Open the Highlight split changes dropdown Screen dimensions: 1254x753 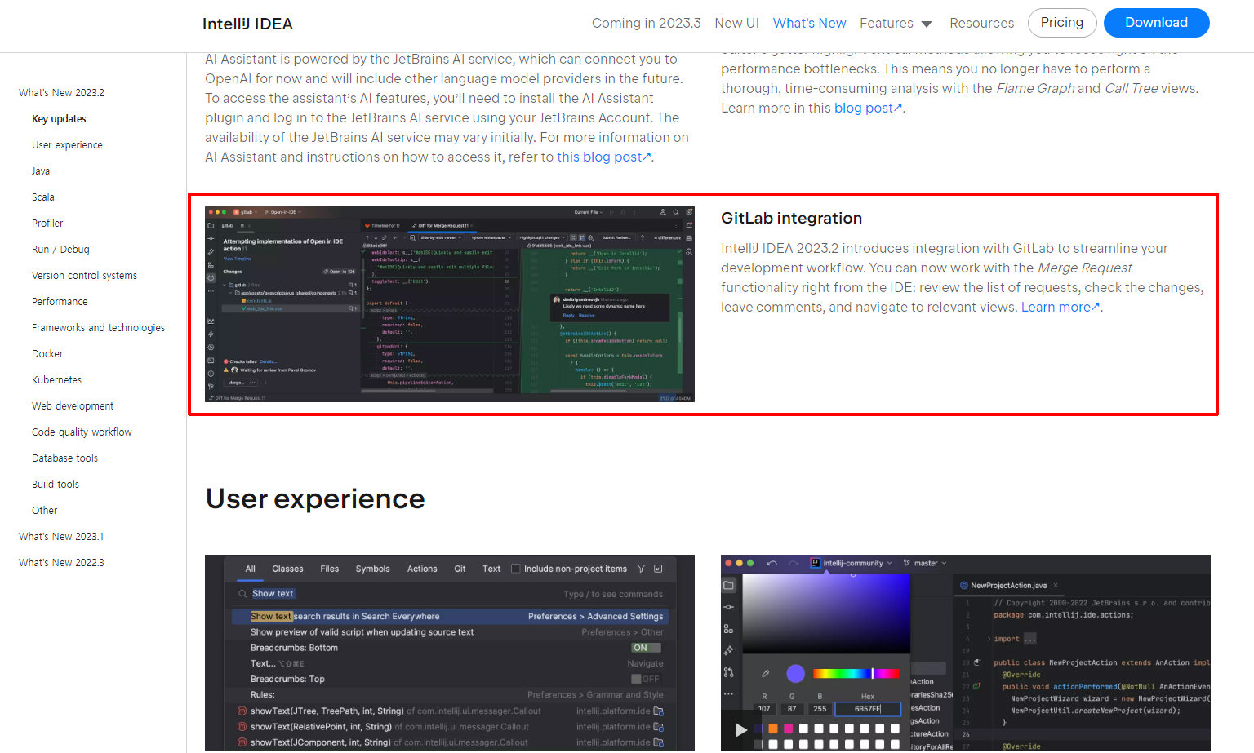coord(541,237)
